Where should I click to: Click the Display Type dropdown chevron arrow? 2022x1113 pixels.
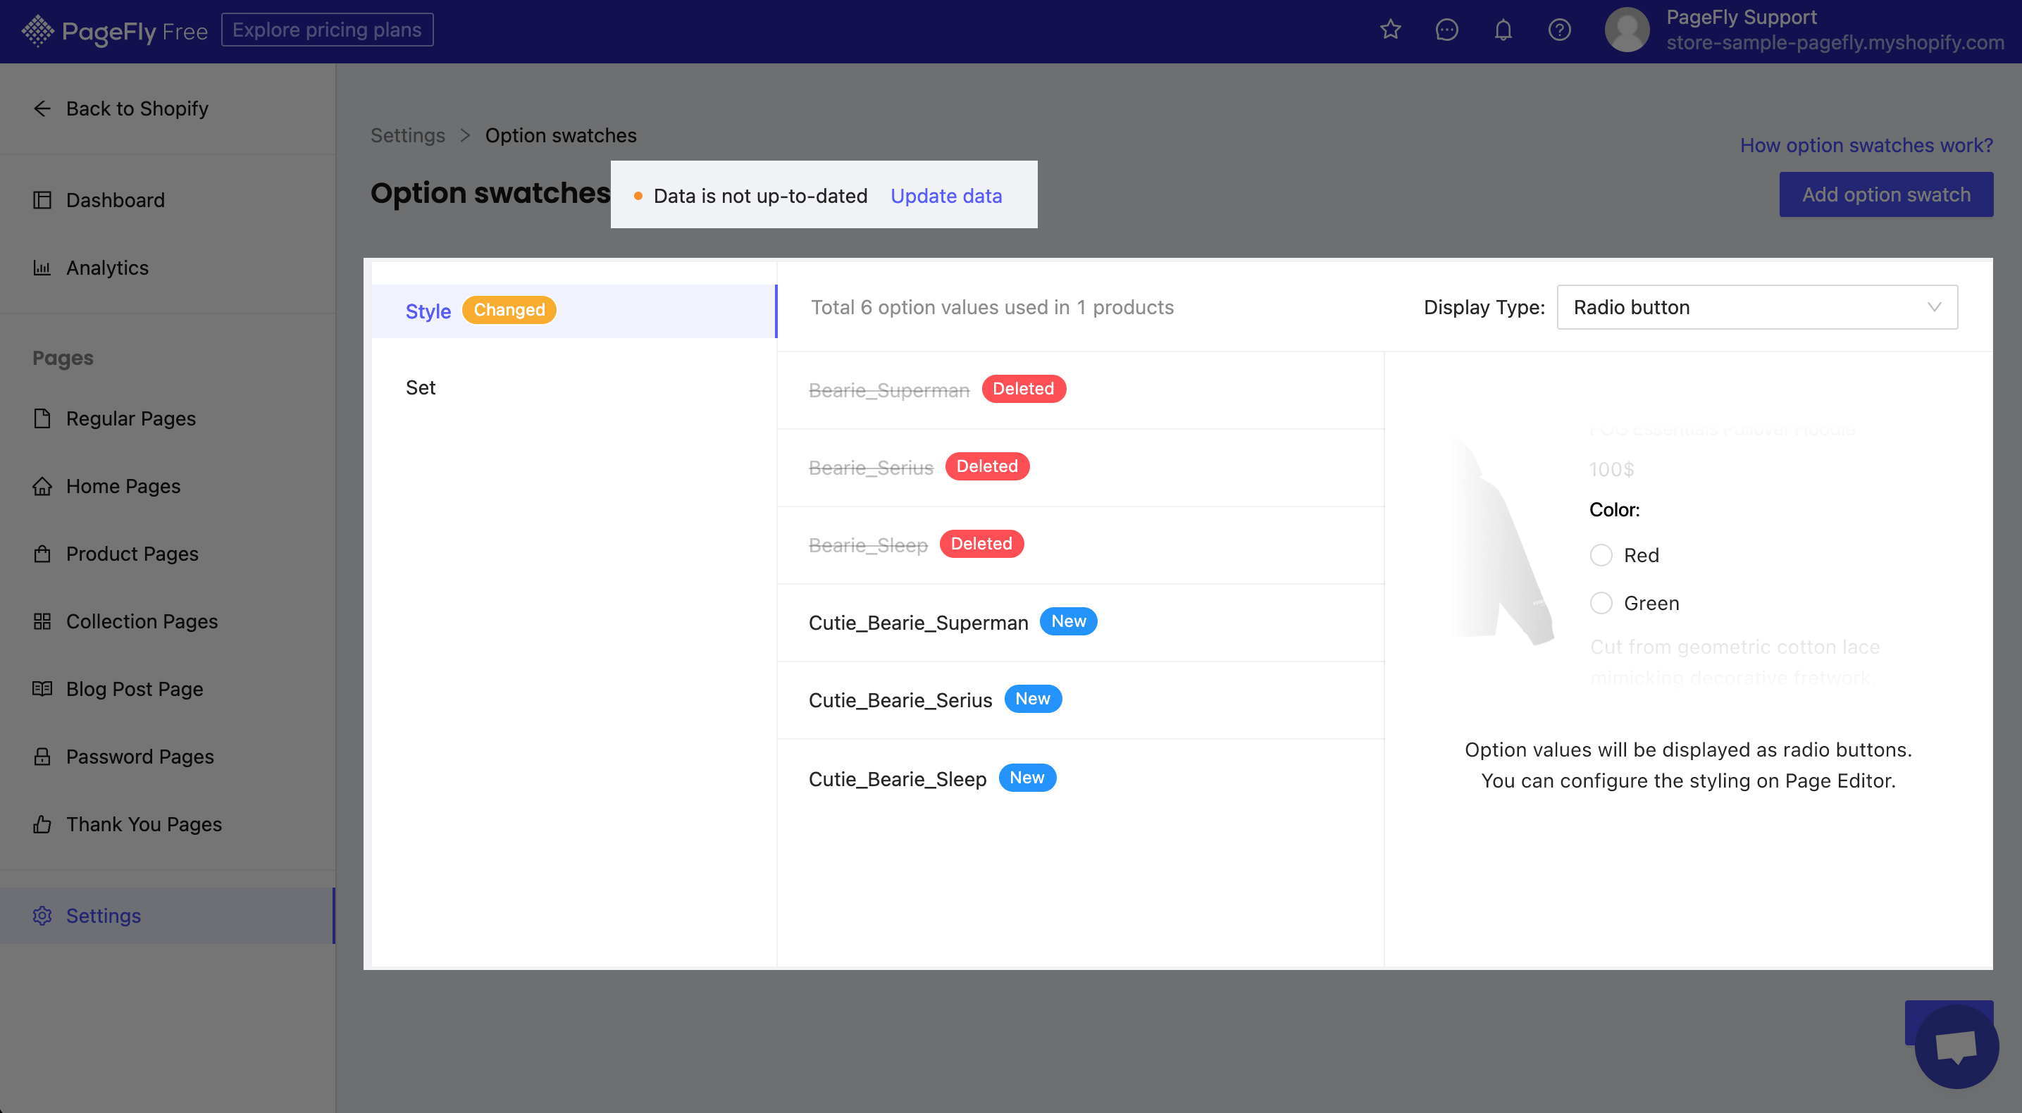pos(1933,307)
